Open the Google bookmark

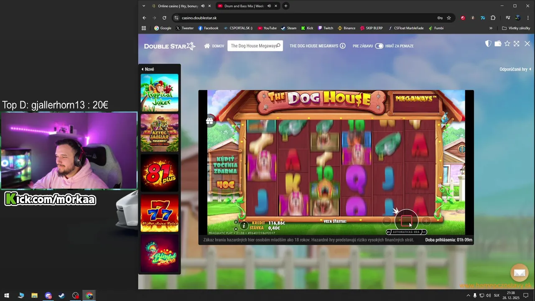click(163, 28)
